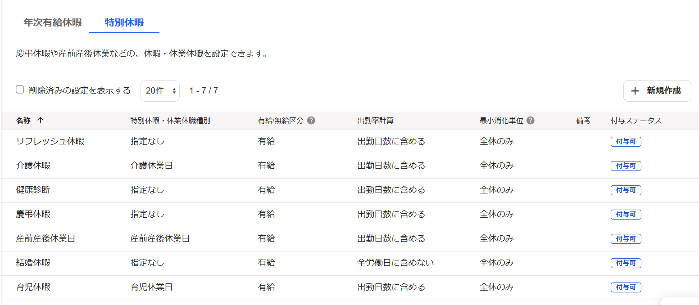Click 出勤日数に含める in リフレッシュ休暇 row

click(x=391, y=141)
